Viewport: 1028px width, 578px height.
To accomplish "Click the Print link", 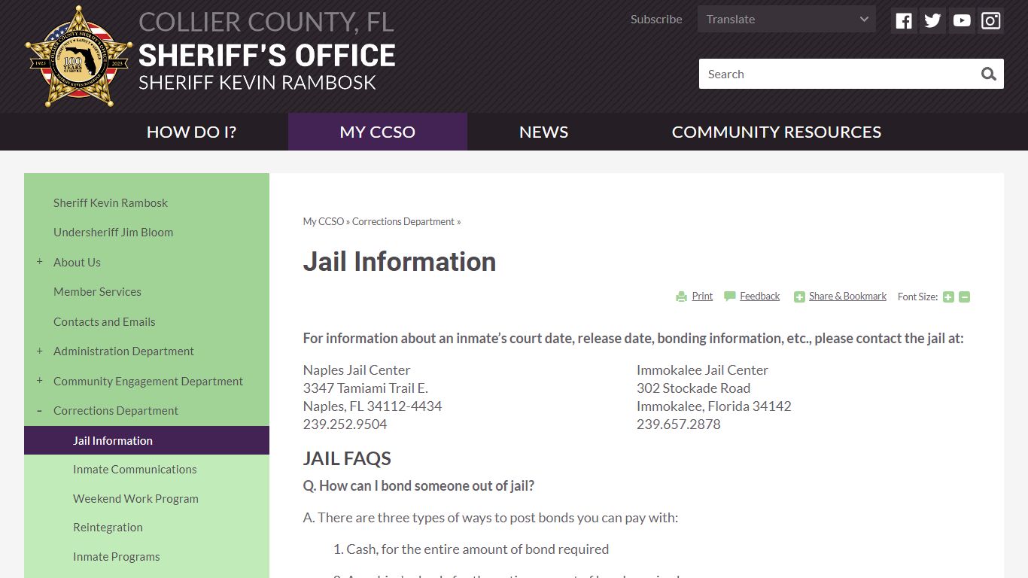I will coord(702,297).
